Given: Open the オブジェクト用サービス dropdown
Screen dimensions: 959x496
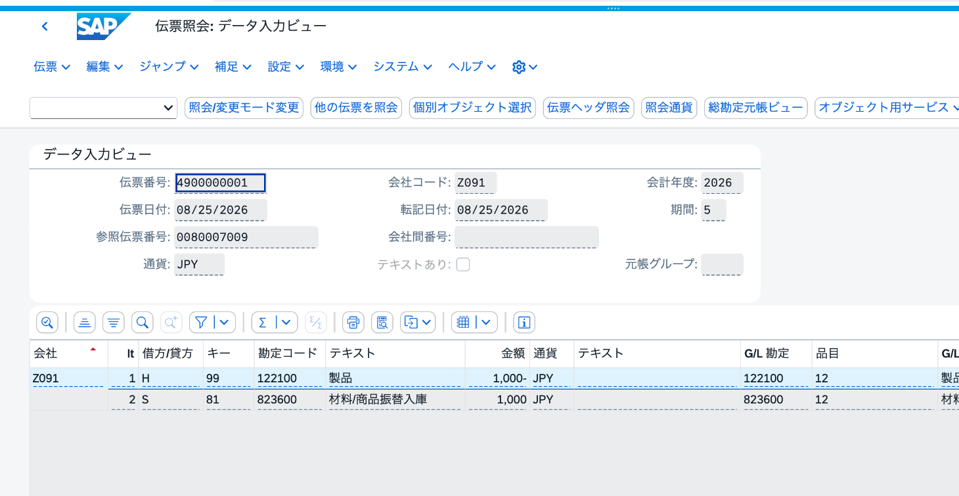Looking at the screenshot, I should coord(887,107).
